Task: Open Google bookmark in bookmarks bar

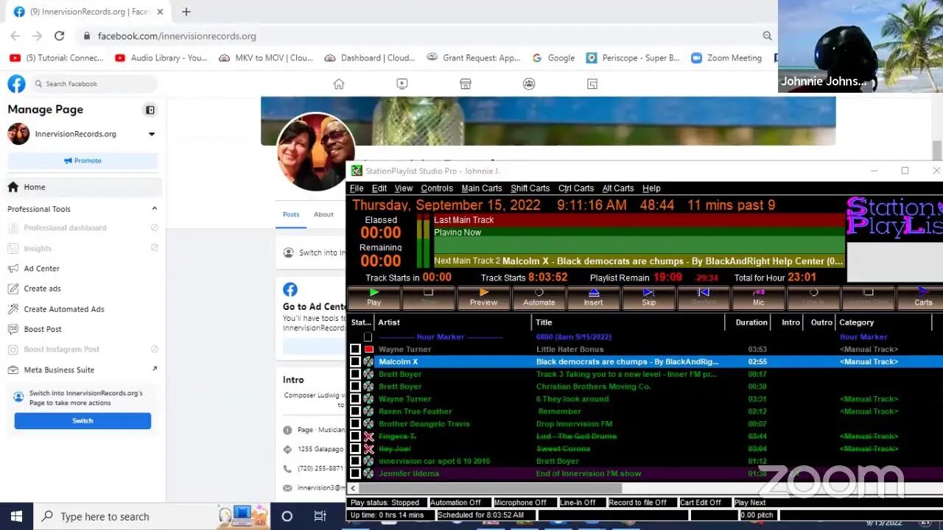Action: click(553, 57)
